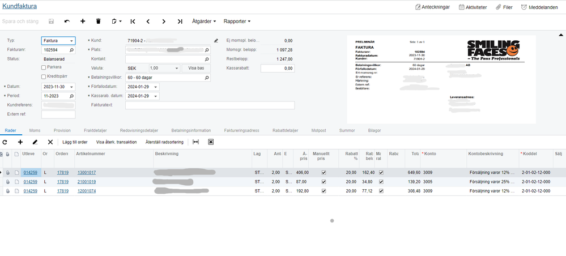Toggle Manuellt pris for article 12001074
The image size is (566, 256).
[x=324, y=191]
